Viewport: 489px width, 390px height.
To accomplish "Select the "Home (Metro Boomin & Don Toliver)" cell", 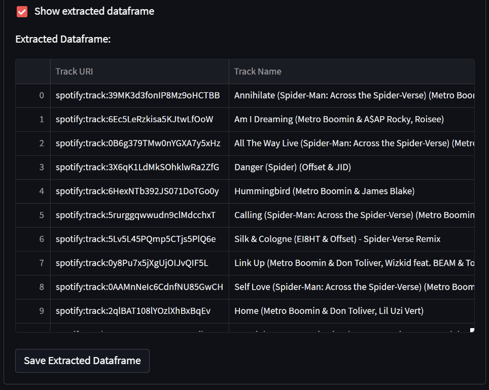I will click(x=329, y=310).
